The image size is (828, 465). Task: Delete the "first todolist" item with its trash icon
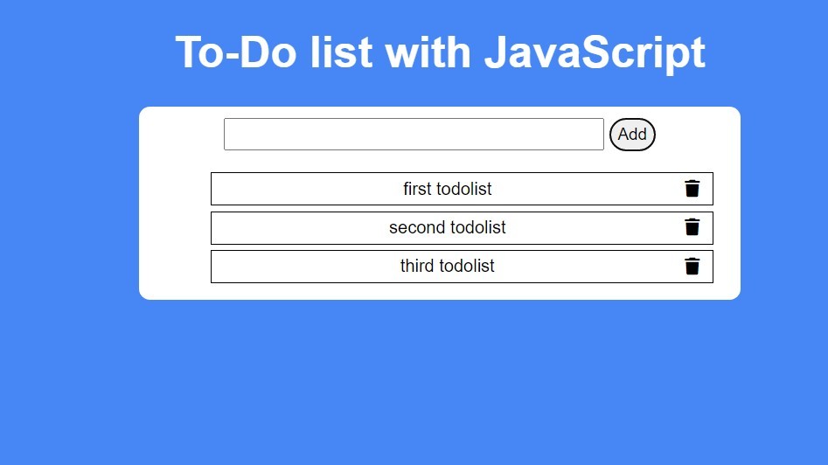pyautogui.click(x=692, y=189)
